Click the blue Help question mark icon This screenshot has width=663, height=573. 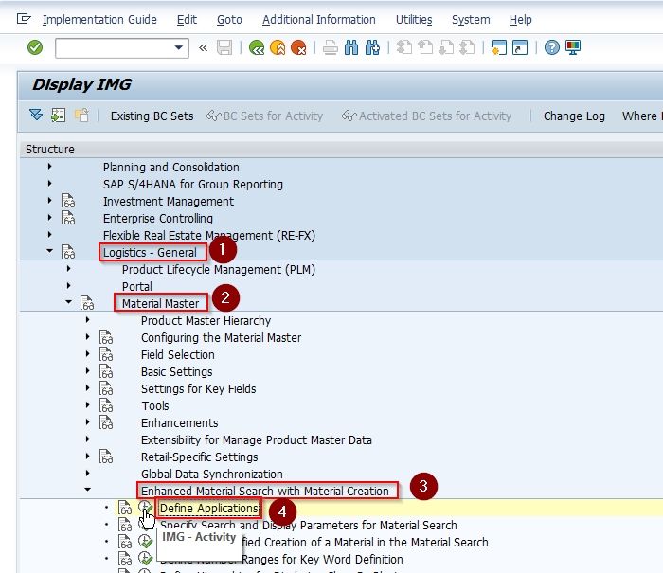click(552, 47)
